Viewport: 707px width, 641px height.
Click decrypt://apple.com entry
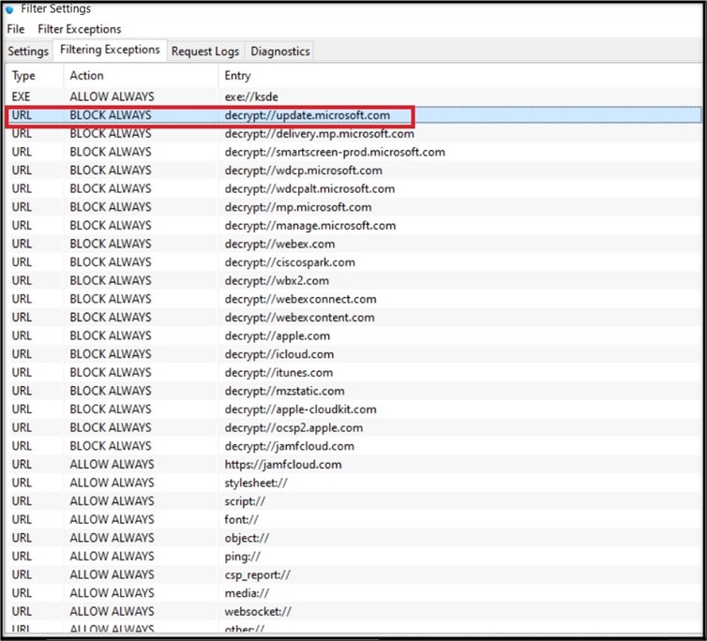[x=278, y=336]
